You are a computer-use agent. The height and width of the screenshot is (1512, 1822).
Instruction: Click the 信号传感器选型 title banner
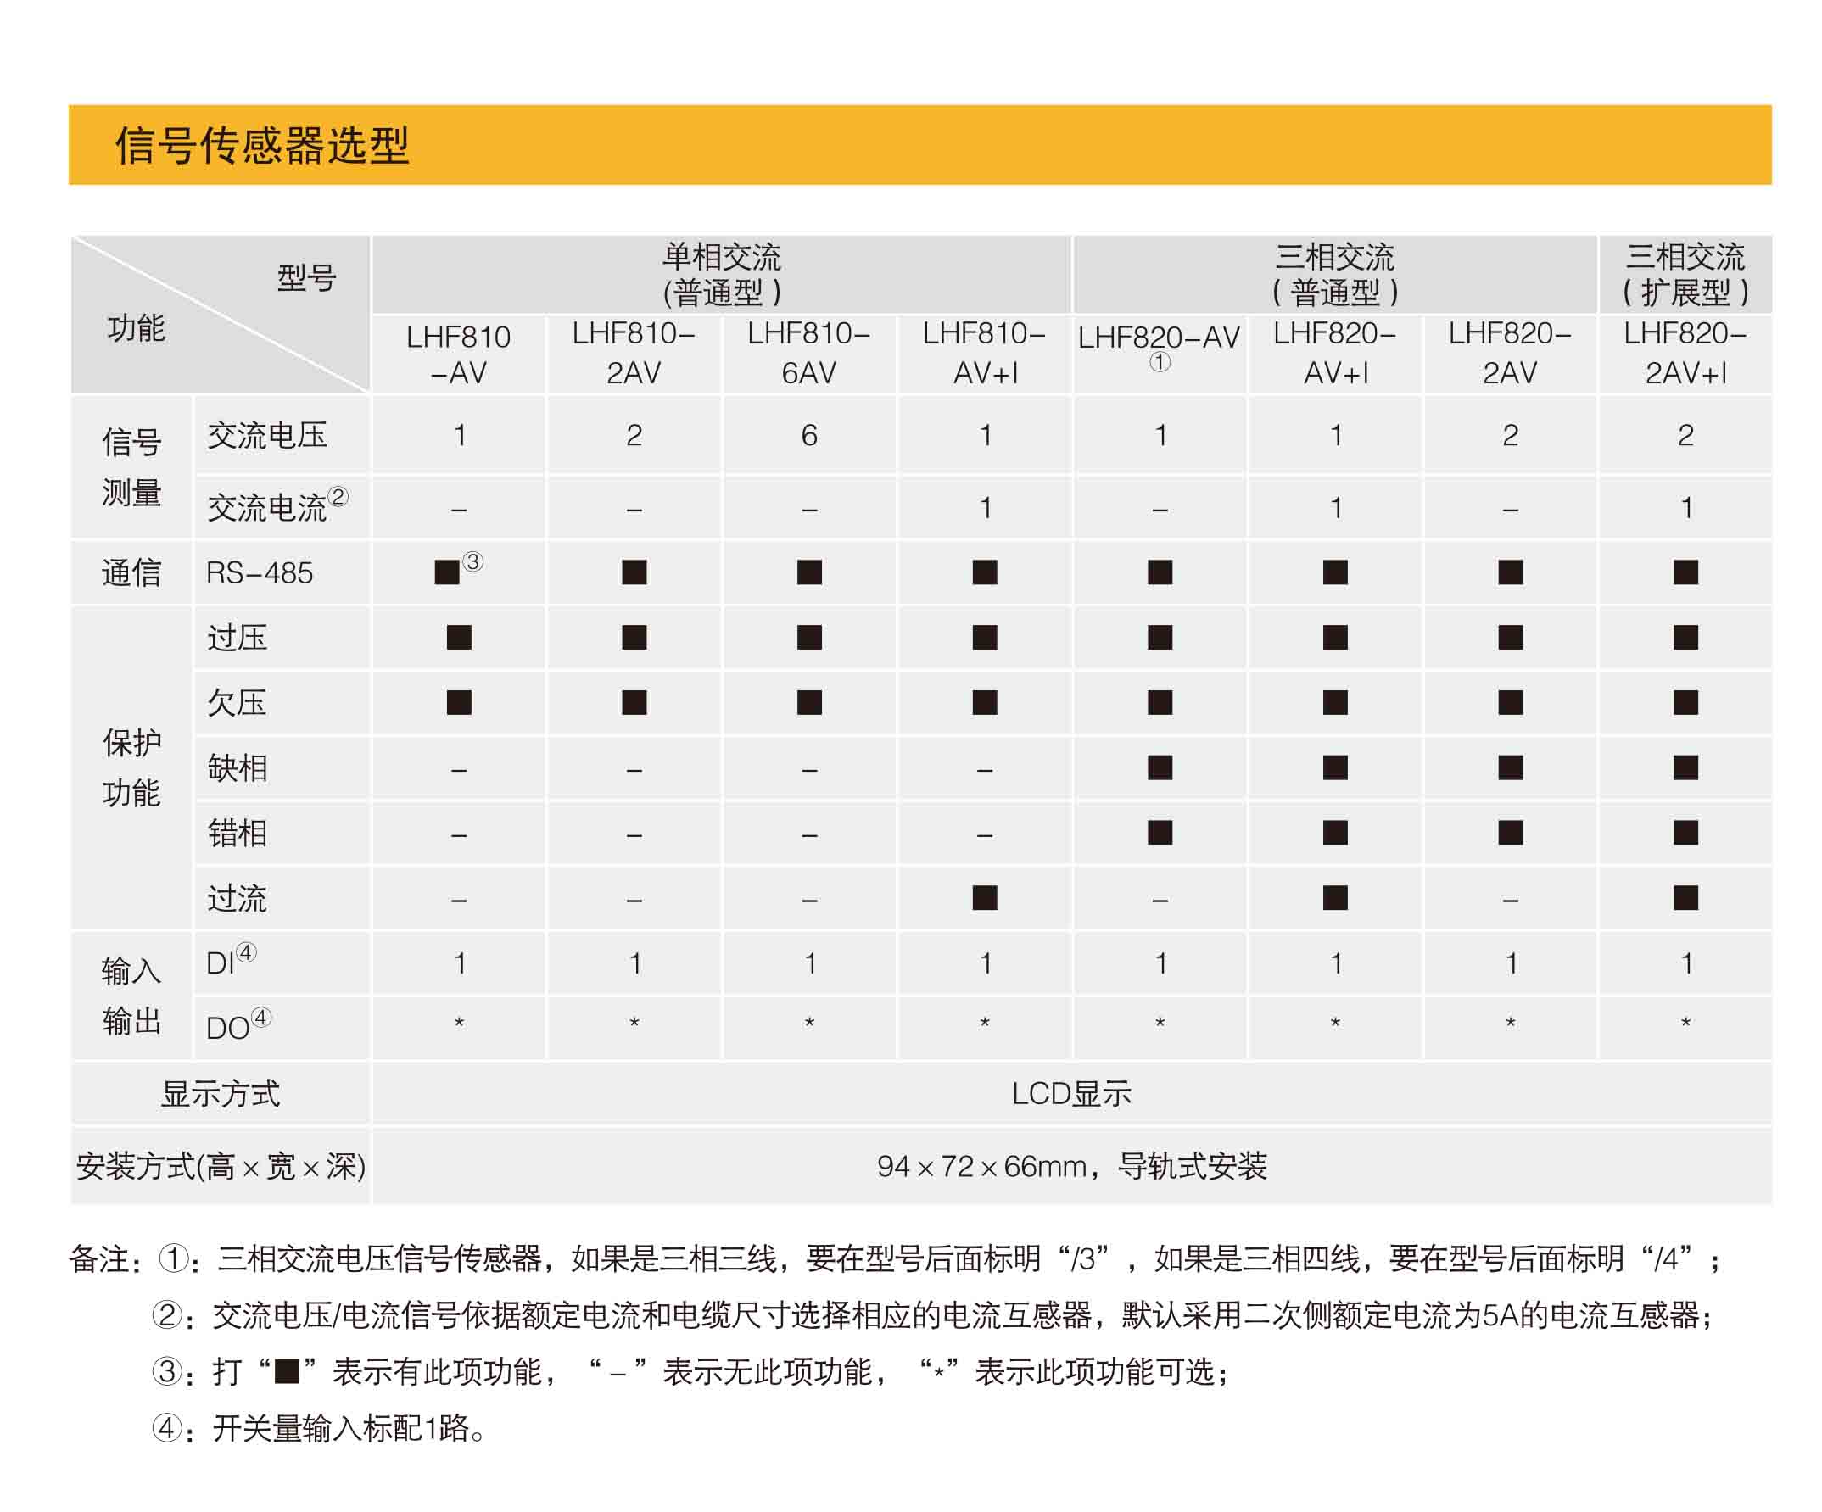coord(262,145)
